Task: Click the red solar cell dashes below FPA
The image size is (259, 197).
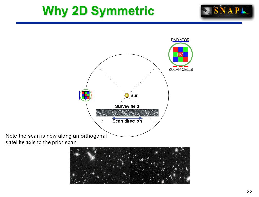Action: coord(181,67)
